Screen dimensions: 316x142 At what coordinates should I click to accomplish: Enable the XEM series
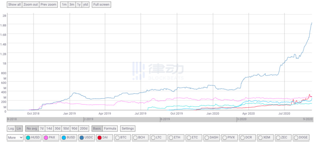[x=265, y=138]
